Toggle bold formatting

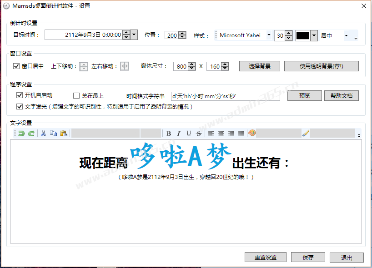(x=169, y=134)
